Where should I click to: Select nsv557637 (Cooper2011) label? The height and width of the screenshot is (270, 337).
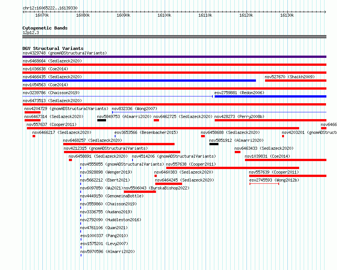[x=51, y=124]
